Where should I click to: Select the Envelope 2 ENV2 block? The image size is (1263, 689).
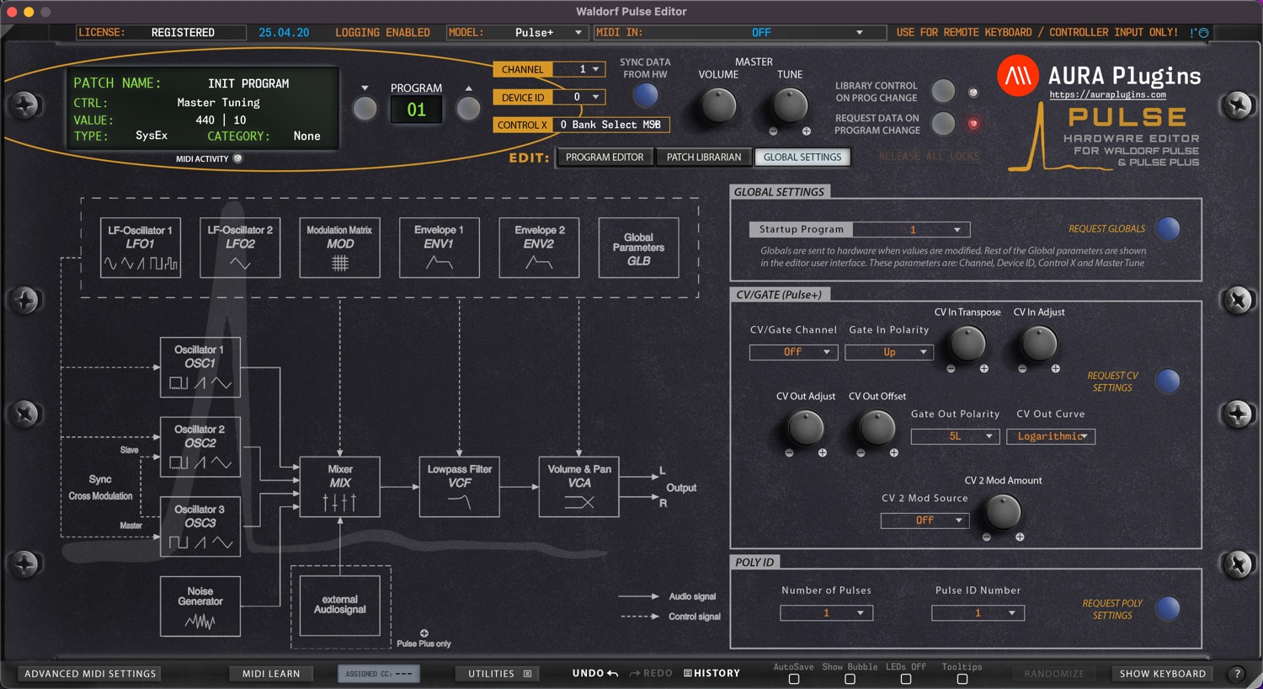click(539, 248)
